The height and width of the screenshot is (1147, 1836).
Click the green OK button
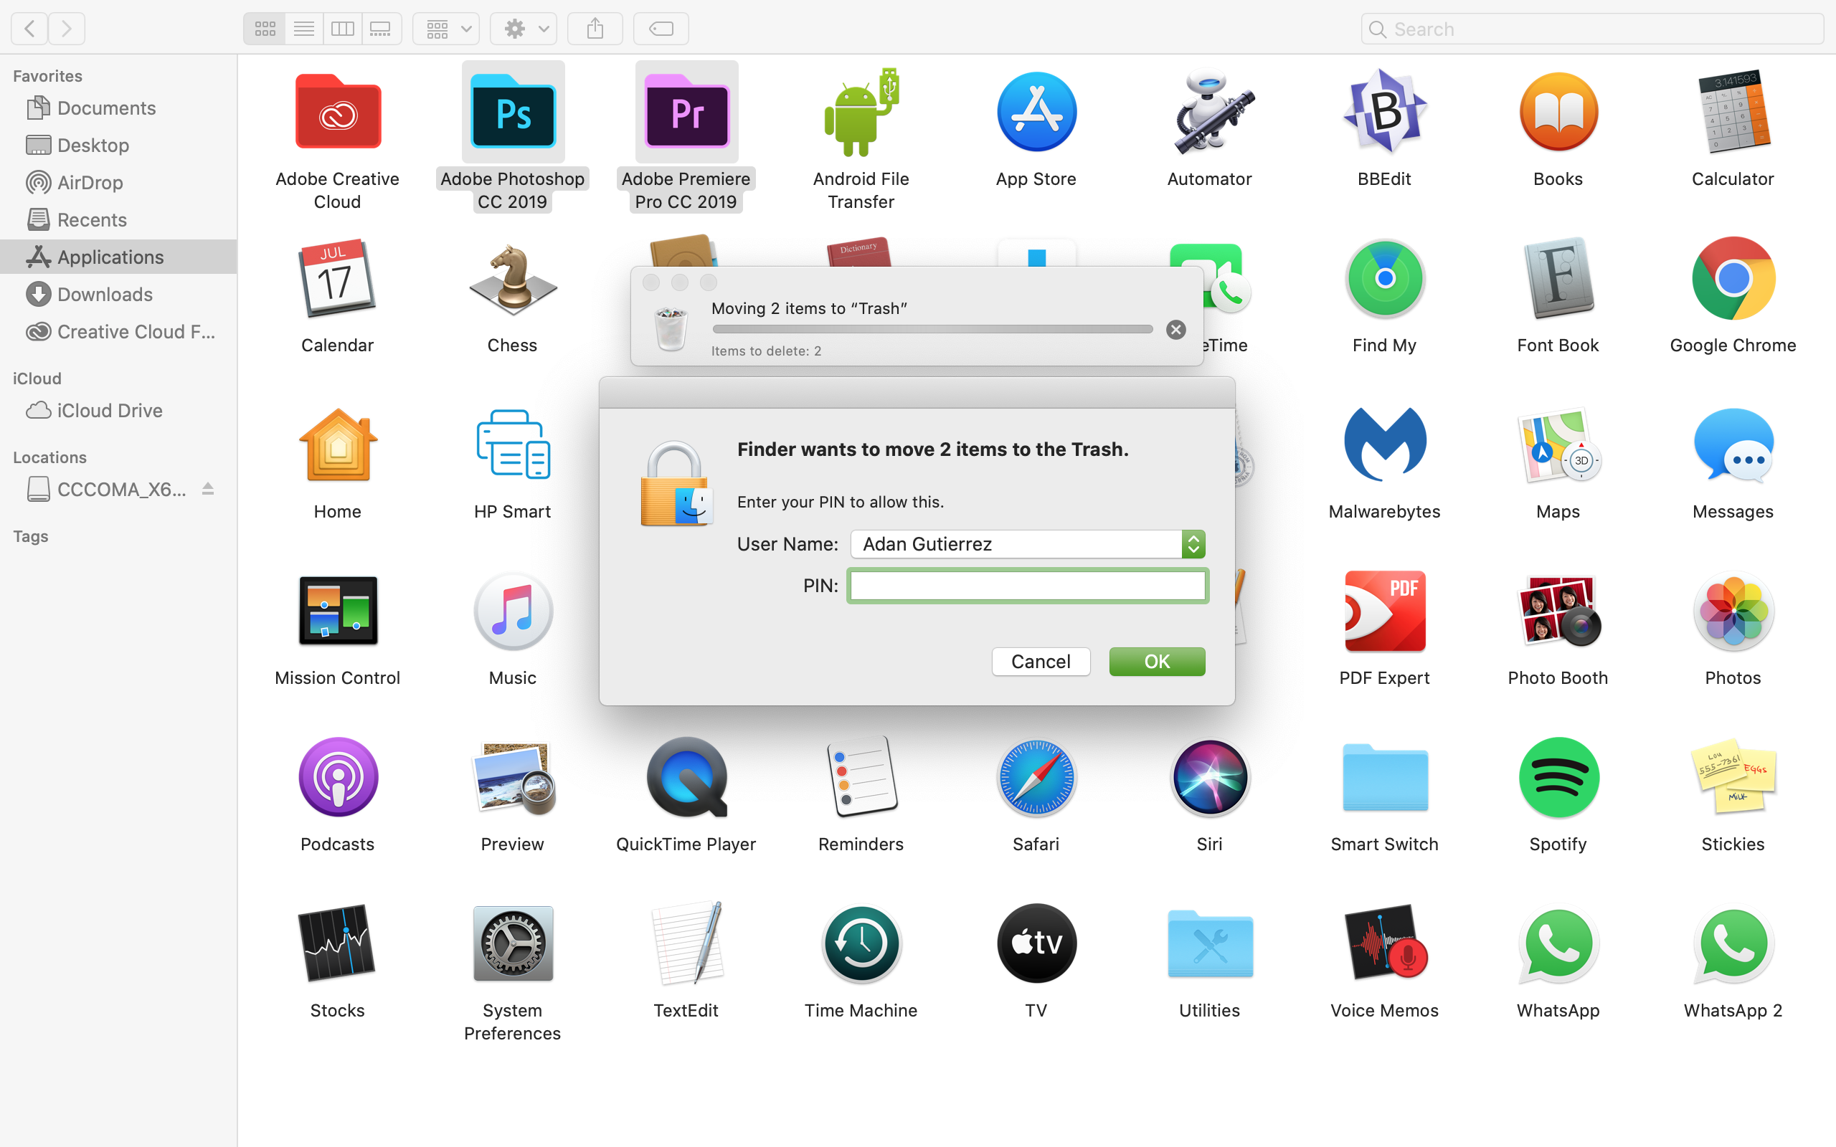tap(1156, 662)
